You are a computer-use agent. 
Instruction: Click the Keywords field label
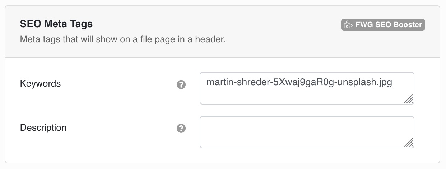(x=41, y=84)
